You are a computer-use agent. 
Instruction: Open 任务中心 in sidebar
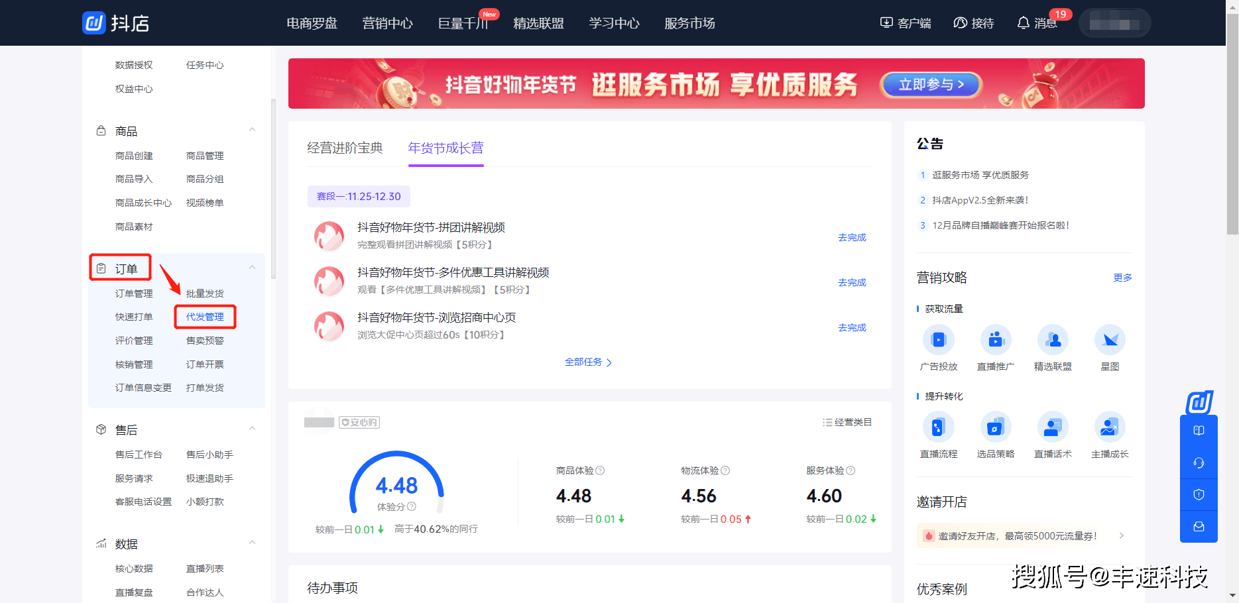pos(205,65)
